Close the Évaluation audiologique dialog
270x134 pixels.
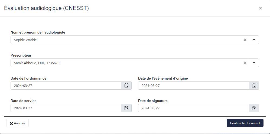click(x=260, y=8)
